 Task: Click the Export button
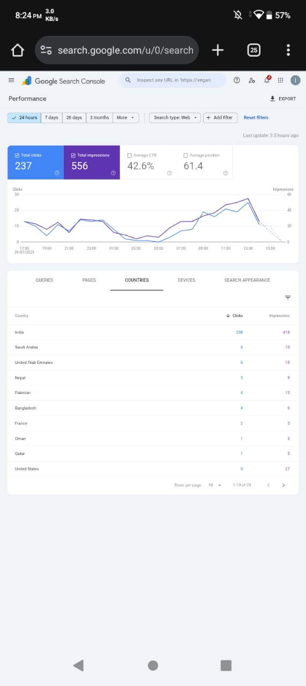coord(283,99)
